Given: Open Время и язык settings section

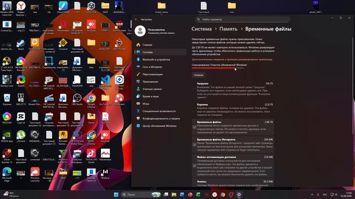Looking at the screenshot, I should pyautogui.click(x=160, y=96).
